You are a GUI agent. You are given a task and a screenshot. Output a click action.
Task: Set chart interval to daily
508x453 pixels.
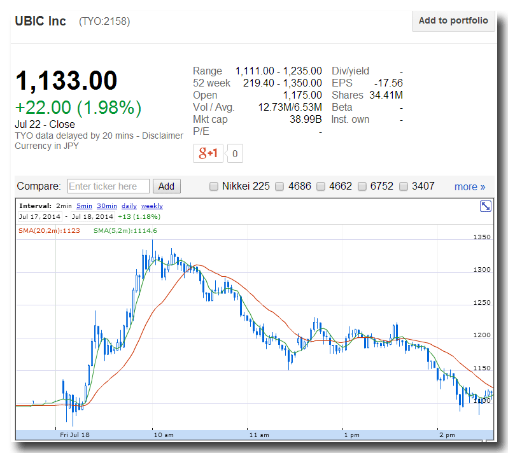129,206
